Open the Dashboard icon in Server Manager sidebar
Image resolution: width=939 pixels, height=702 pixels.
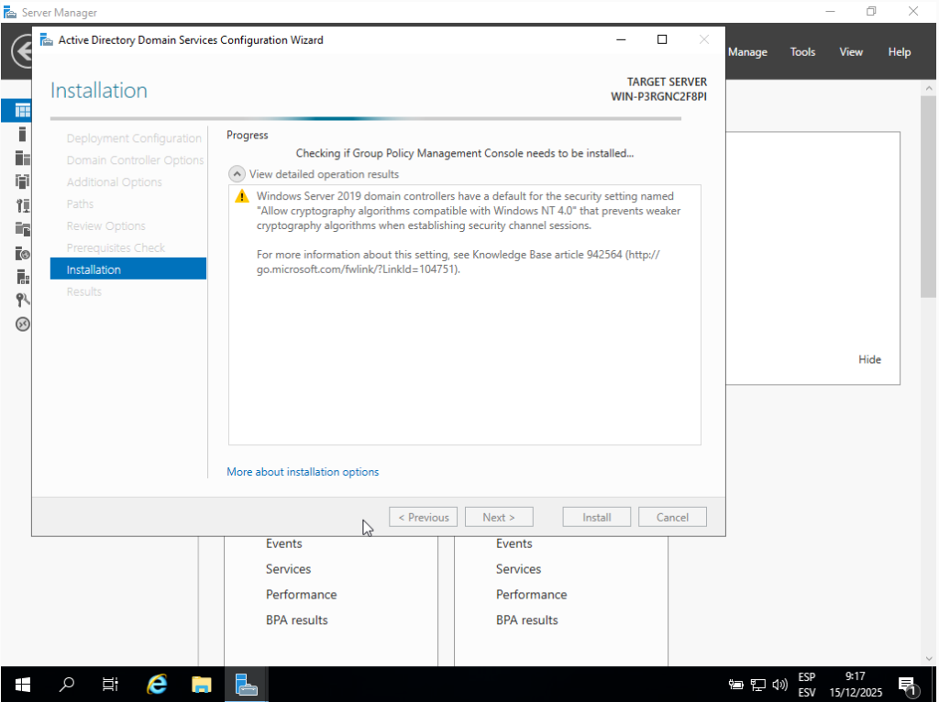pyautogui.click(x=23, y=110)
